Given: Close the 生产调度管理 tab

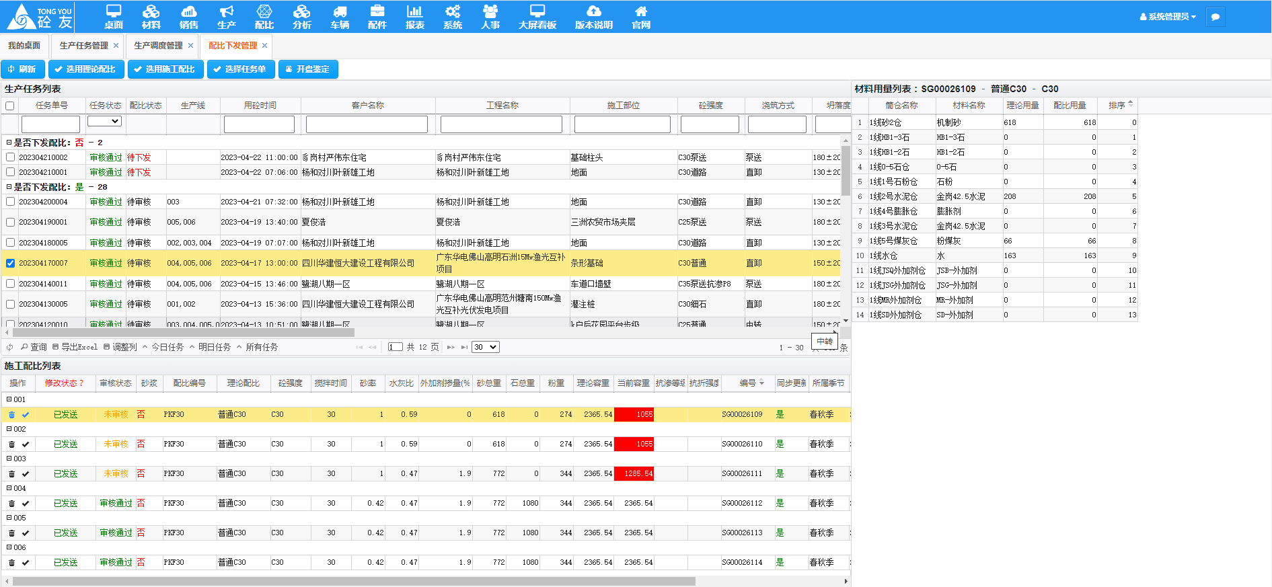Looking at the screenshot, I should tap(190, 46).
